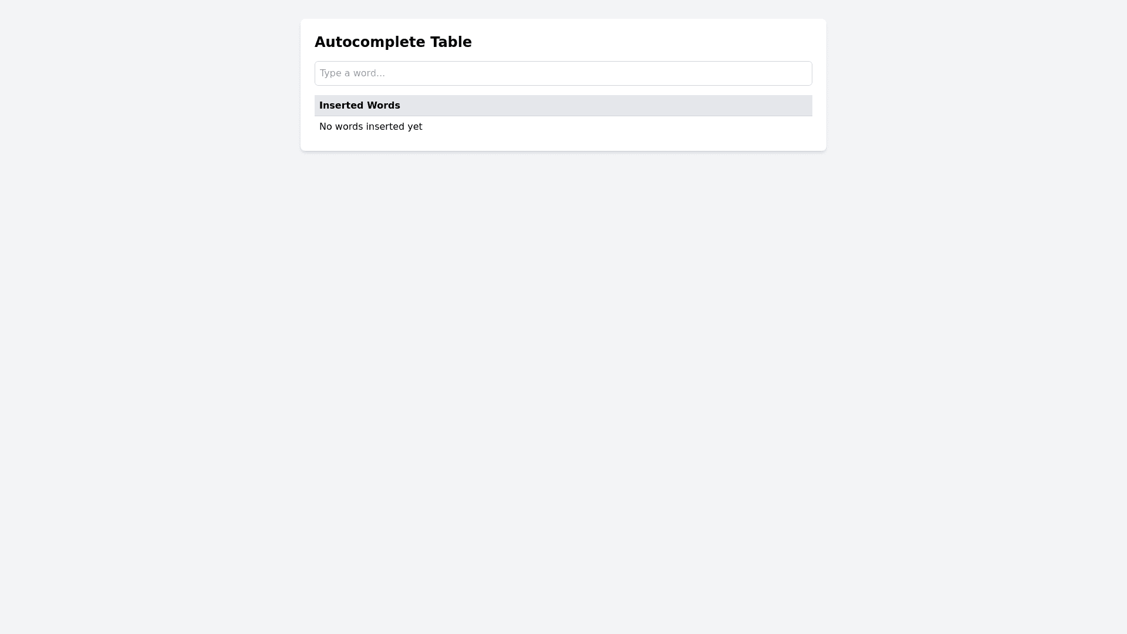1127x634 pixels.
Task: Click the gray header bar right of "Inserted Words"
Action: coord(605,106)
